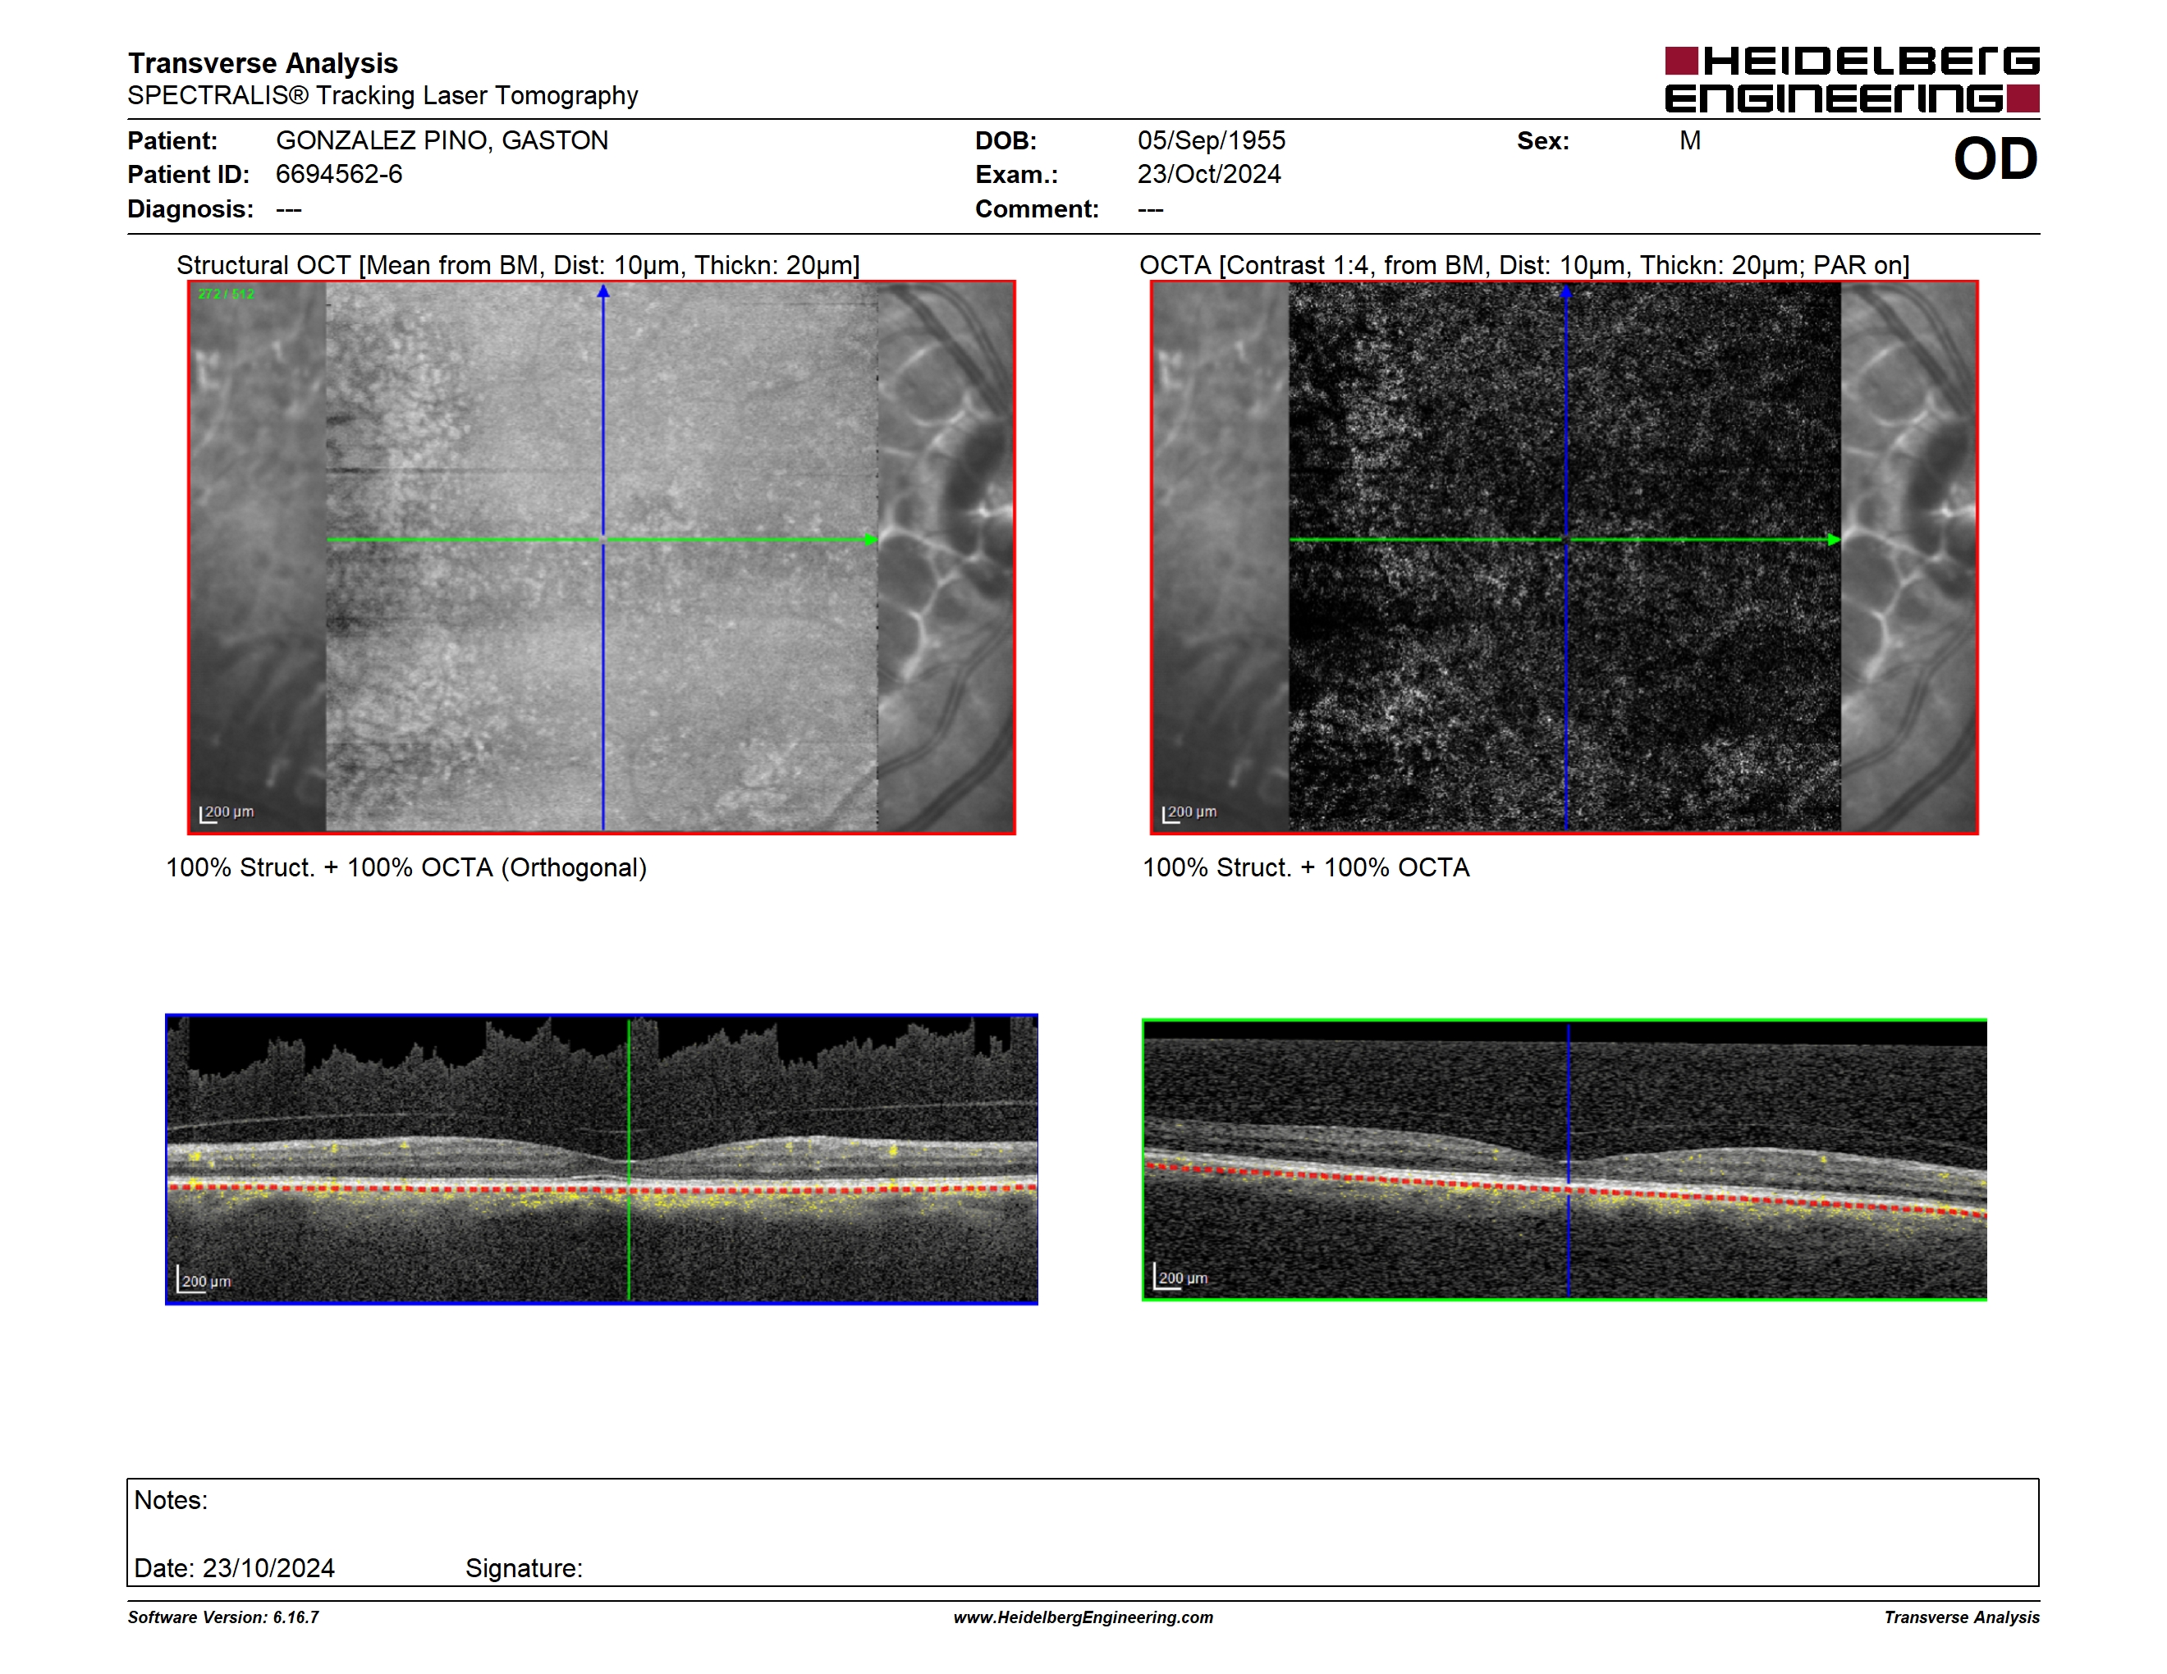Click the Transverse Analysis title
Image resolution: width=2167 pixels, height=1674 pixels.
263,62
